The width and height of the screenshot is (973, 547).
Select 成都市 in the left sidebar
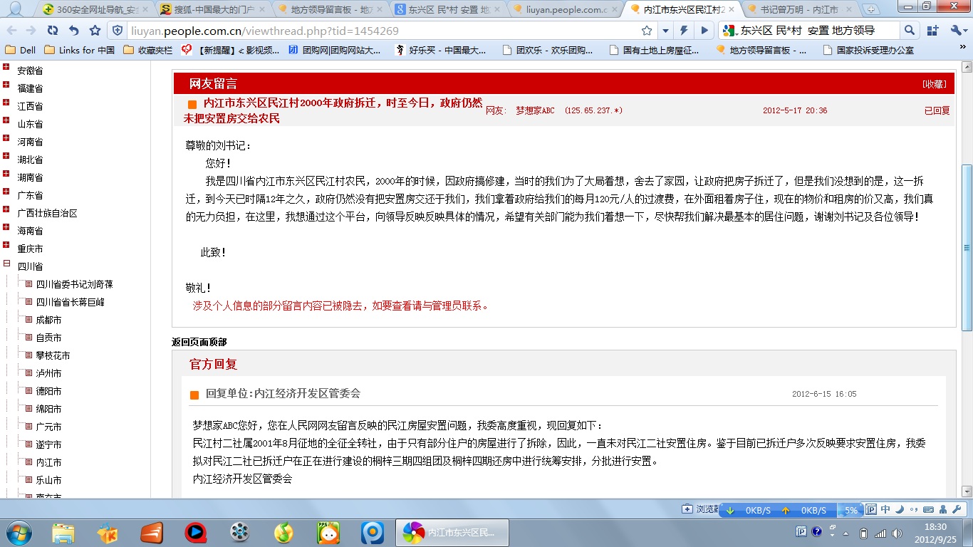pyautogui.click(x=48, y=320)
